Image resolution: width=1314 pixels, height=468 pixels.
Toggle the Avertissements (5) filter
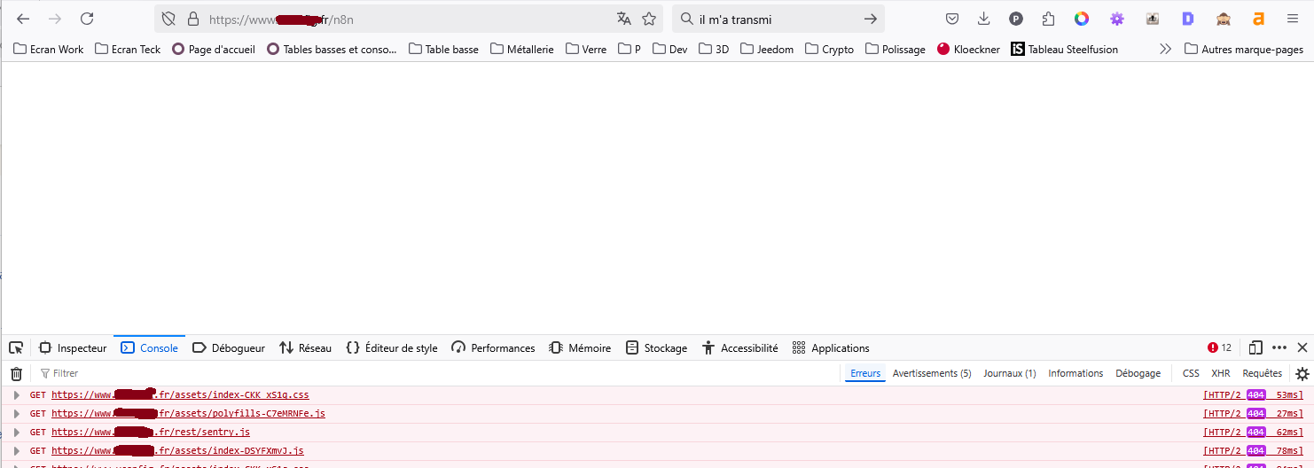932,374
